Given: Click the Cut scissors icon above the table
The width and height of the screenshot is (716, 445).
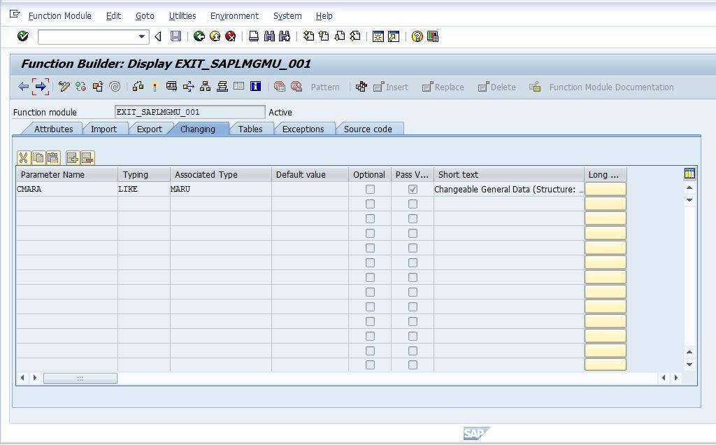Looking at the screenshot, I should 23,158.
